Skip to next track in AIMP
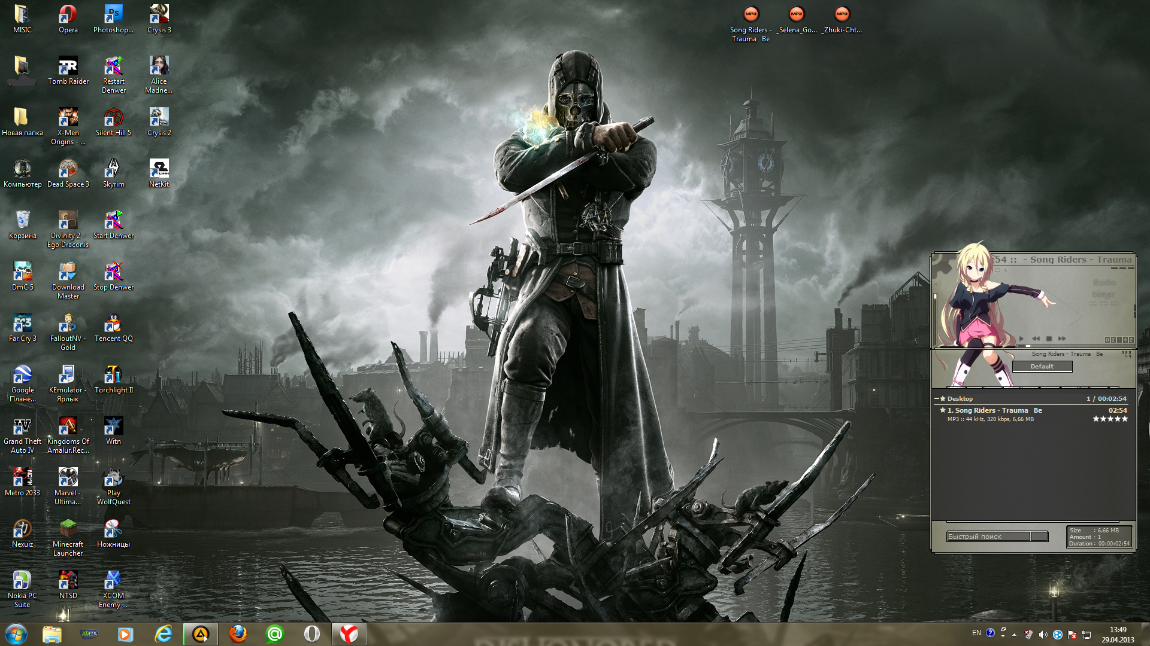This screenshot has width=1150, height=646. point(1062,339)
